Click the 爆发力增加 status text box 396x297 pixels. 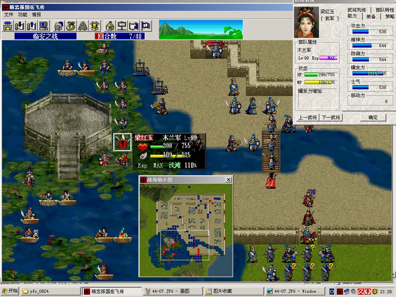coord(317,98)
